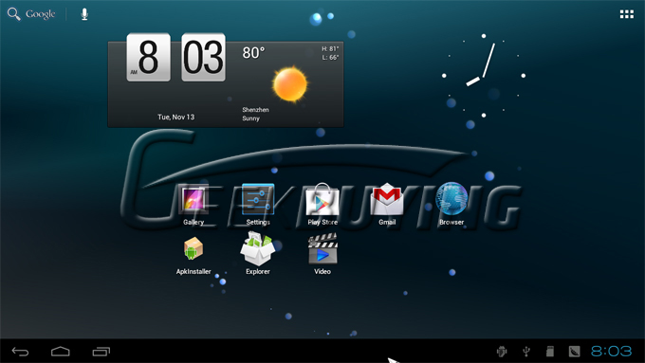The height and width of the screenshot is (363, 645).
Task: Open the Gallery app
Action: 193,205
